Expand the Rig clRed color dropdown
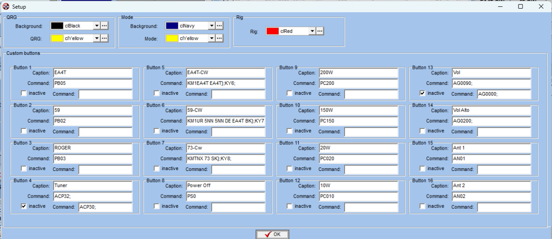This screenshot has height=239, width=552. pyautogui.click(x=311, y=31)
